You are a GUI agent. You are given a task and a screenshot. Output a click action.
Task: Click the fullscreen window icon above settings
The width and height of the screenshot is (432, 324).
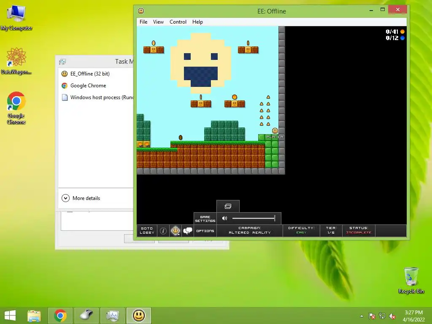pyautogui.click(x=228, y=206)
